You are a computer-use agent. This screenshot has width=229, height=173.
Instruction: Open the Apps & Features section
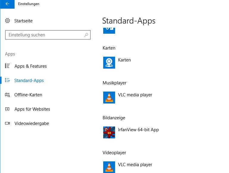pyautogui.click(x=31, y=66)
